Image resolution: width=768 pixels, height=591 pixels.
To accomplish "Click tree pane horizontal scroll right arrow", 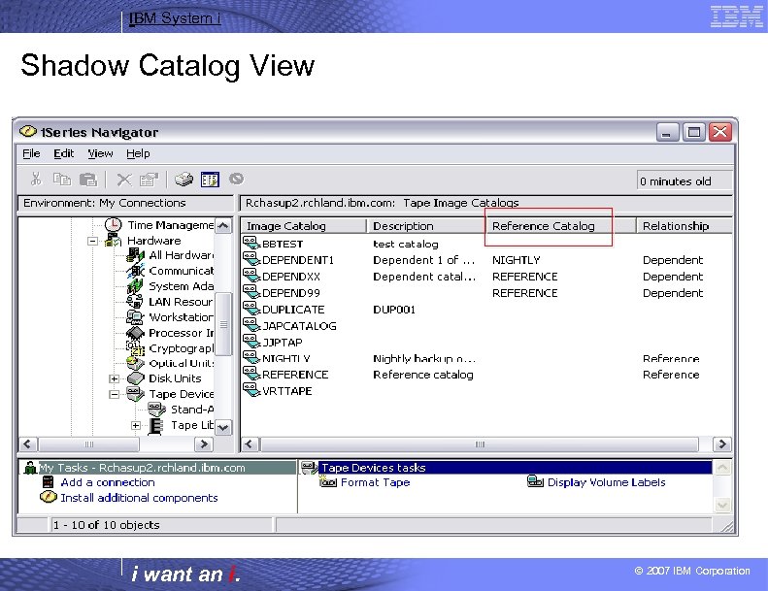I will (x=203, y=444).
